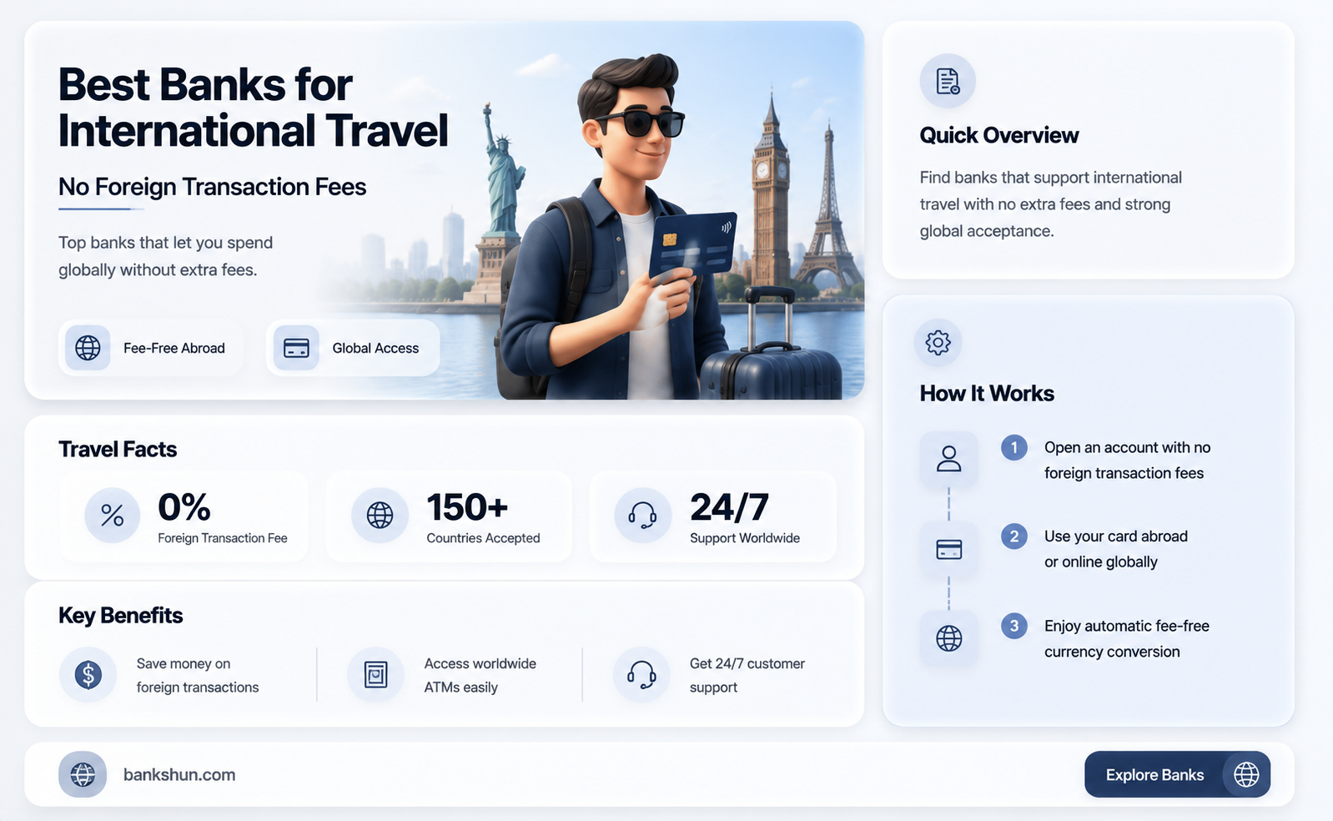Select step number 1 badge

(x=1014, y=448)
